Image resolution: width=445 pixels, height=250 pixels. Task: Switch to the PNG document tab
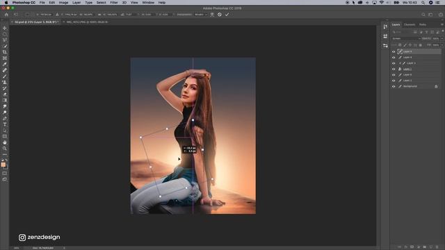(x=87, y=22)
